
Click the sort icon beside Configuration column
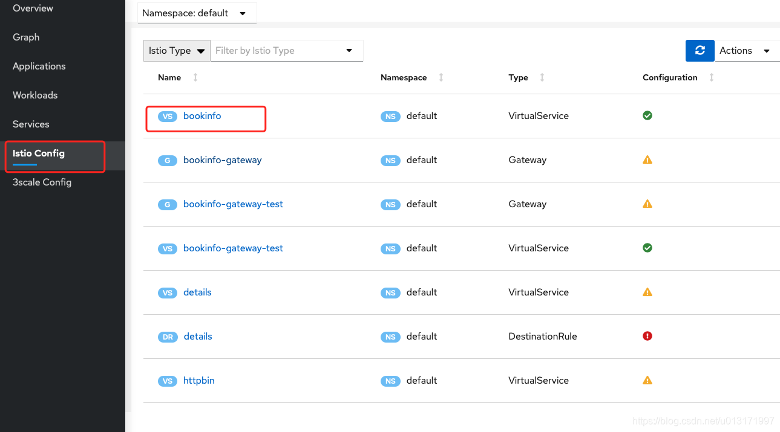tap(712, 77)
